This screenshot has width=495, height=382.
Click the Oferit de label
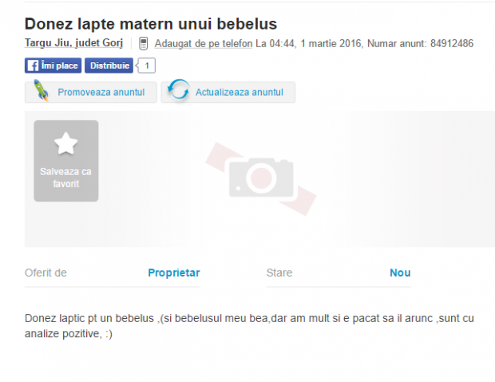[x=46, y=273]
